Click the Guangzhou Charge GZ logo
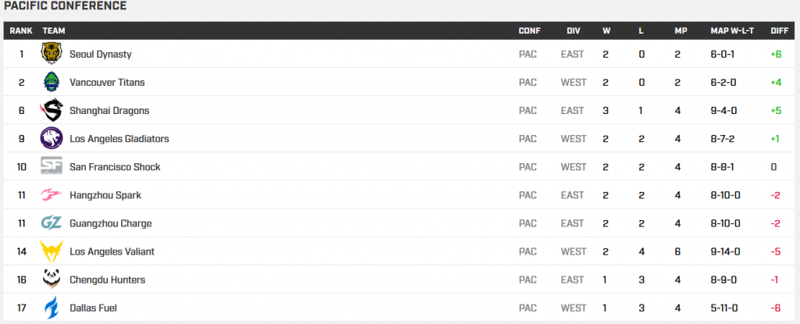Image resolution: width=800 pixels, height=324 pixels. [x=52, y=223]
